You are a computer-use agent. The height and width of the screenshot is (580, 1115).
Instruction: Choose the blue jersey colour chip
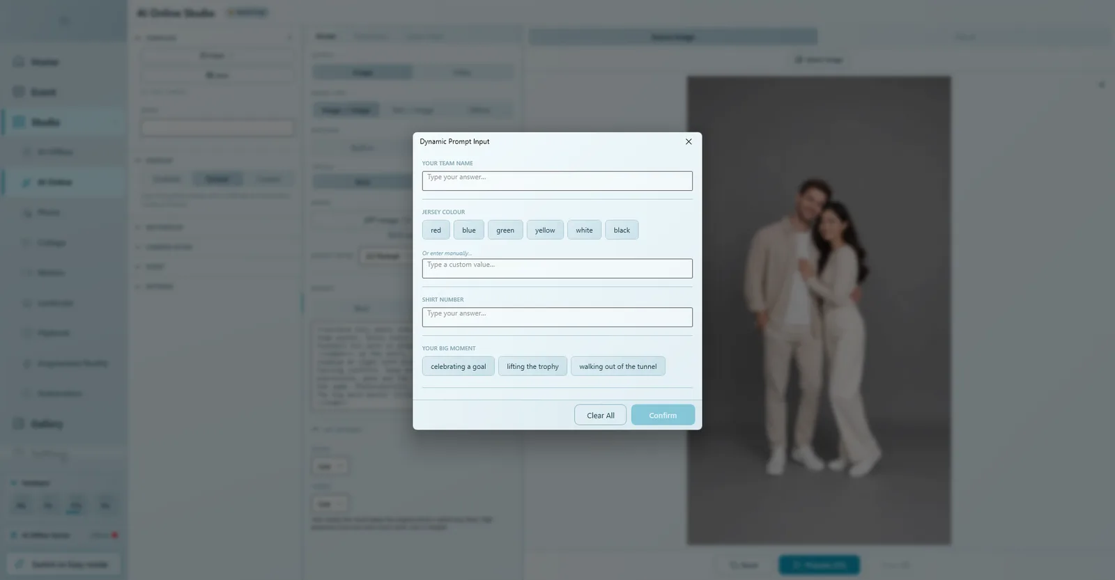[469, 230]
